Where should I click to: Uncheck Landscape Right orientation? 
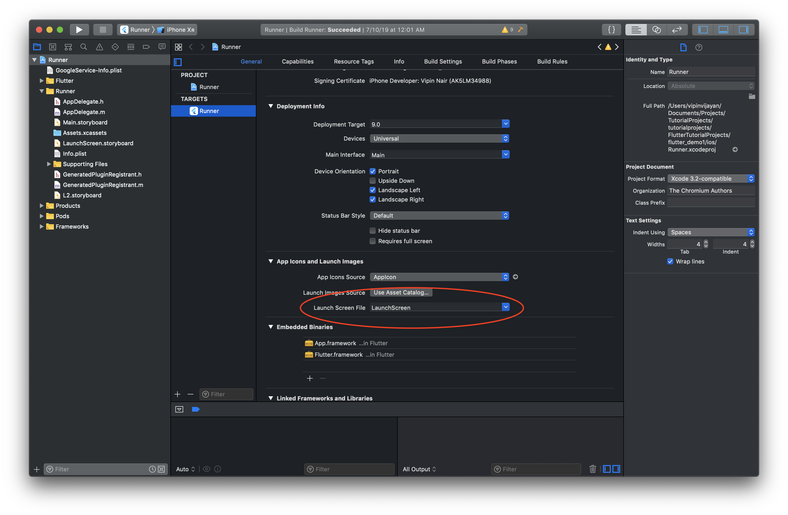point(373,199)
